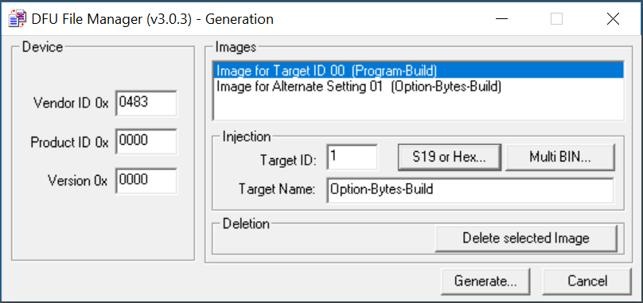643x303 pixels.
Task: Close the Generation dialog window
Action: click(613, 19)
